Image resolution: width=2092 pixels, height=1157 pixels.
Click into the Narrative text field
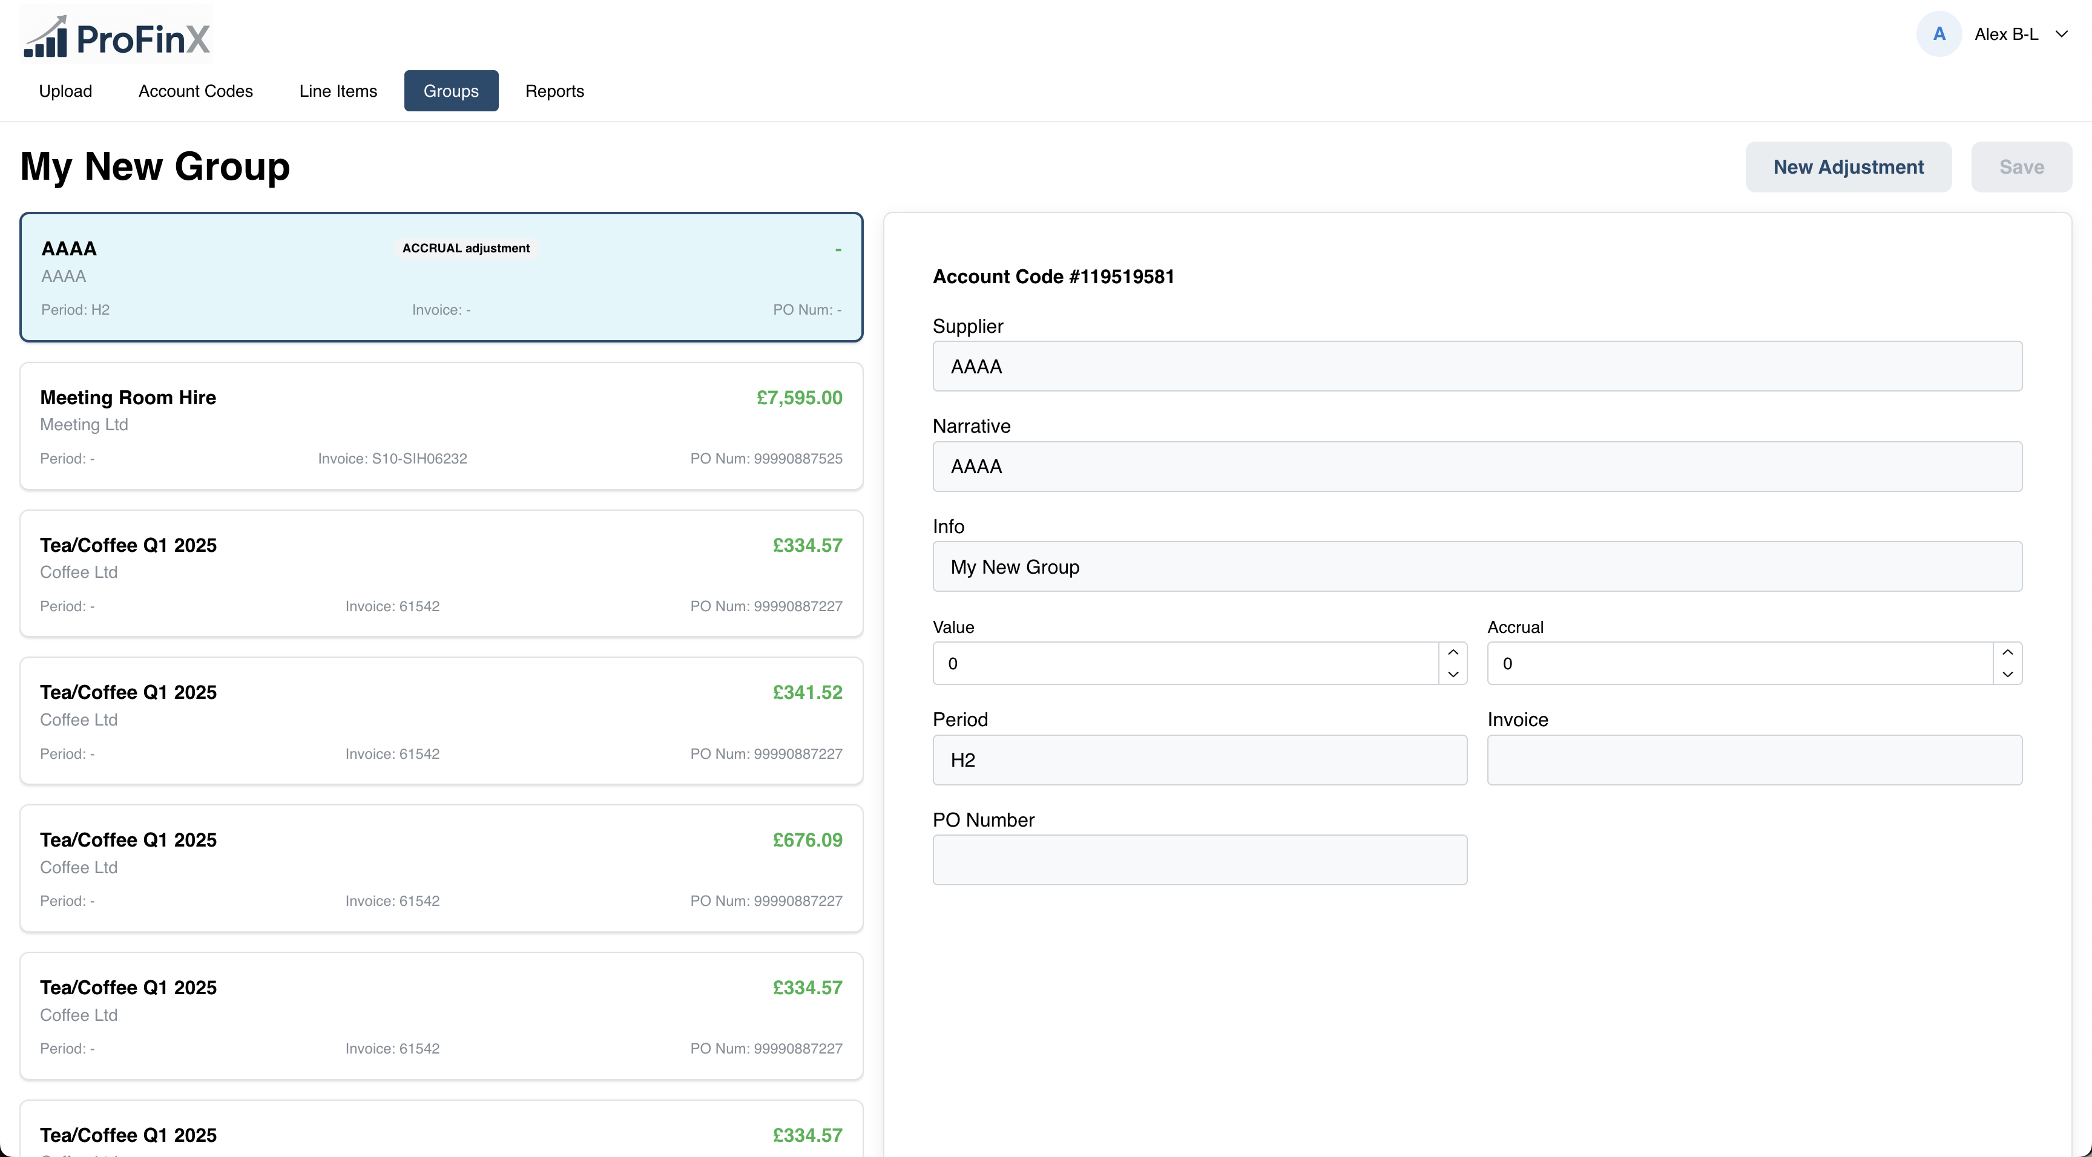click(x=1476, y=467)
